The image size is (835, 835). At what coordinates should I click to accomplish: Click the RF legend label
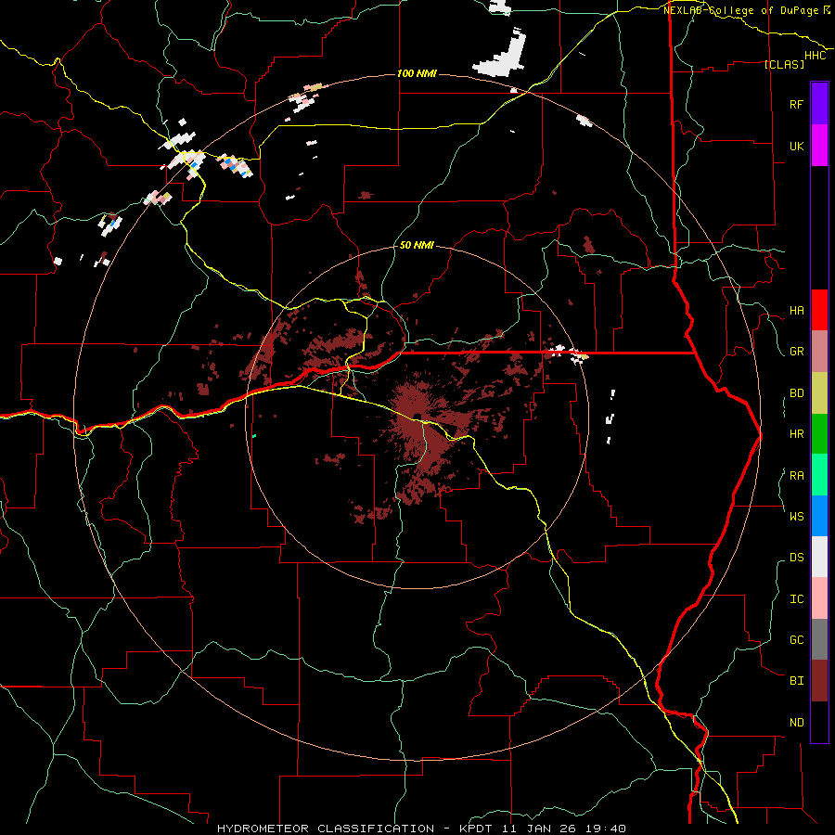click(x=796, y=104)
